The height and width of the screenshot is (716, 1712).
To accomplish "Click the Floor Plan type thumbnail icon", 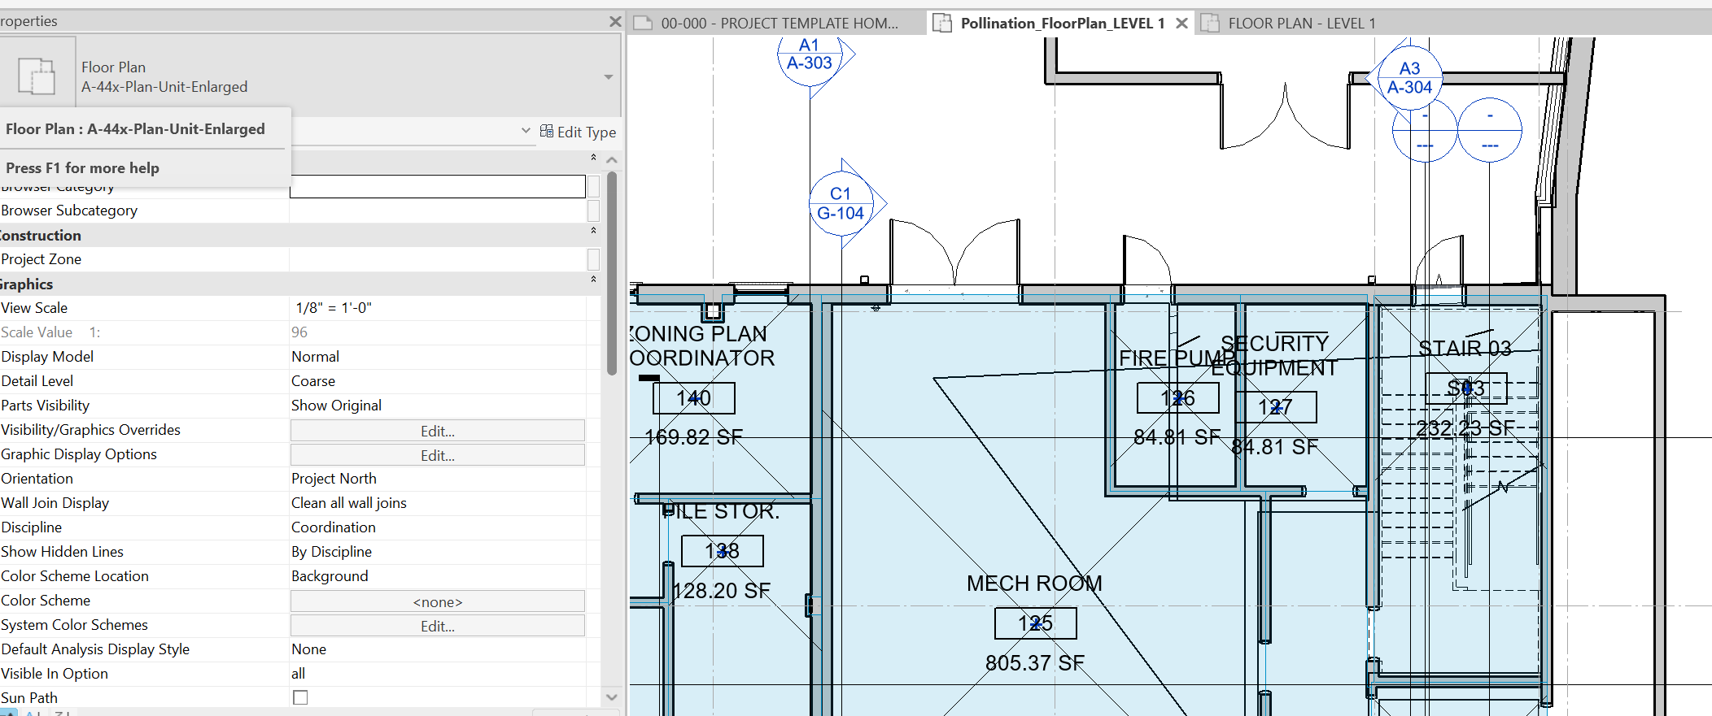I will pos(37,77).
